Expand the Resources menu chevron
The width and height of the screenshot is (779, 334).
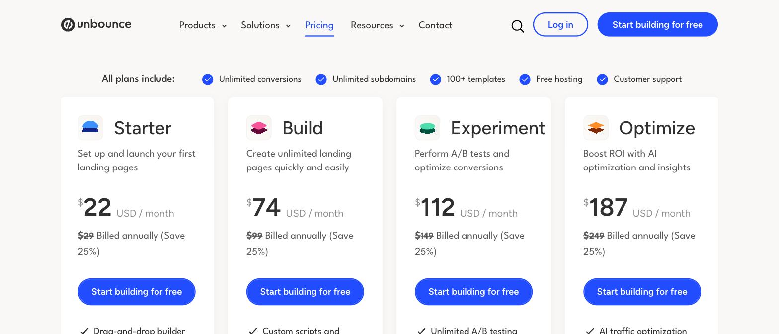coord(402,26)
